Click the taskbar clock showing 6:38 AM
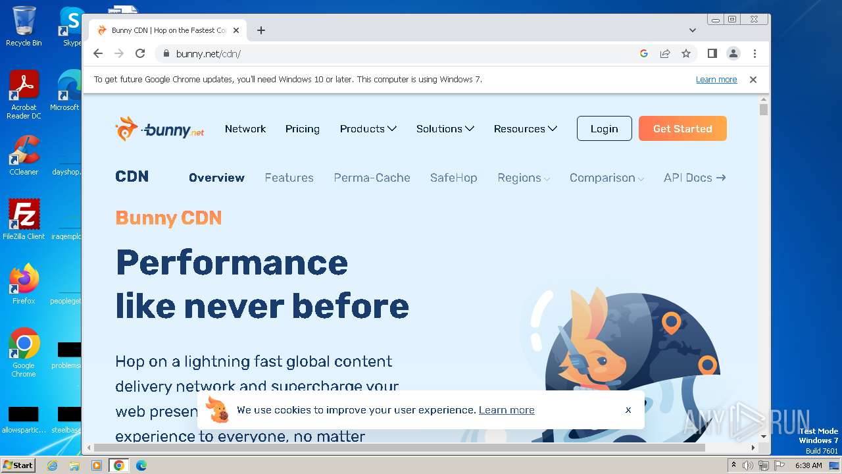 [808, 465]
